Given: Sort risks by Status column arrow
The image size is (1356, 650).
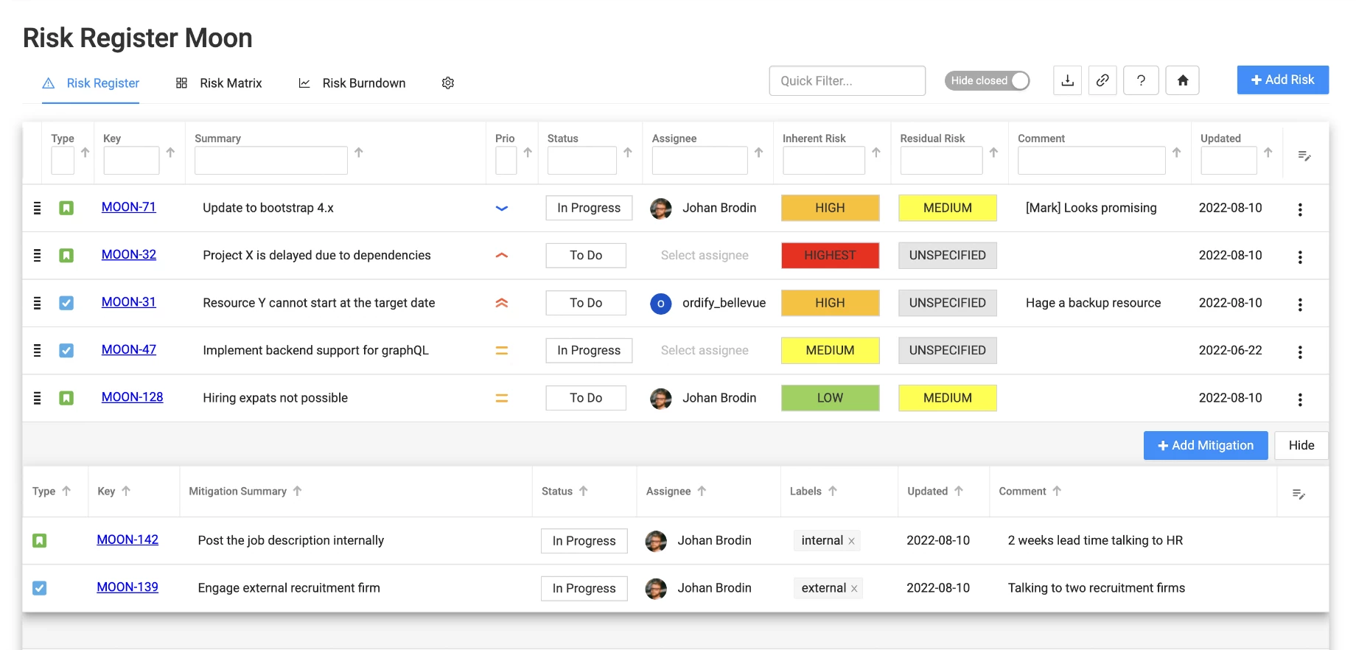Looking at the screenshot, I should pyautogui.click(x=628, y=153).
